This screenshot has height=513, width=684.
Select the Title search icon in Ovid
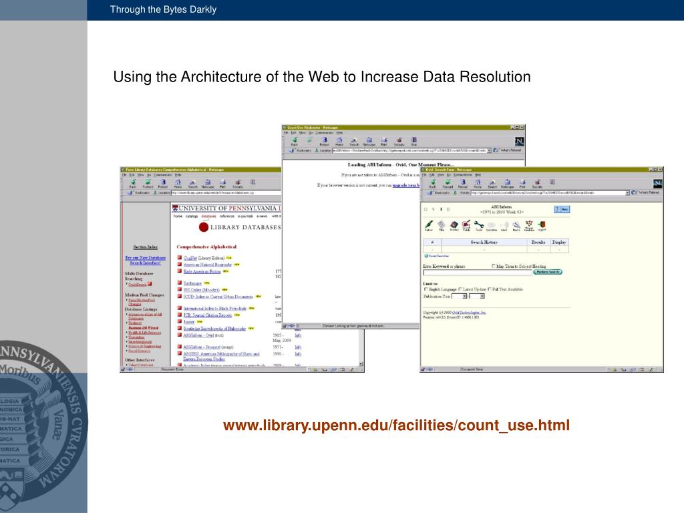(x=442, y=226)
